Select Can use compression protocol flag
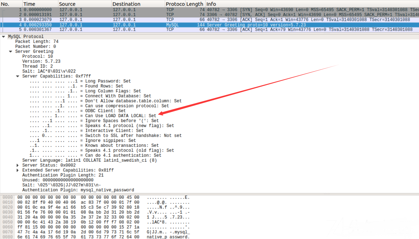This screenshot has height=239, width=419. point(99,106)
